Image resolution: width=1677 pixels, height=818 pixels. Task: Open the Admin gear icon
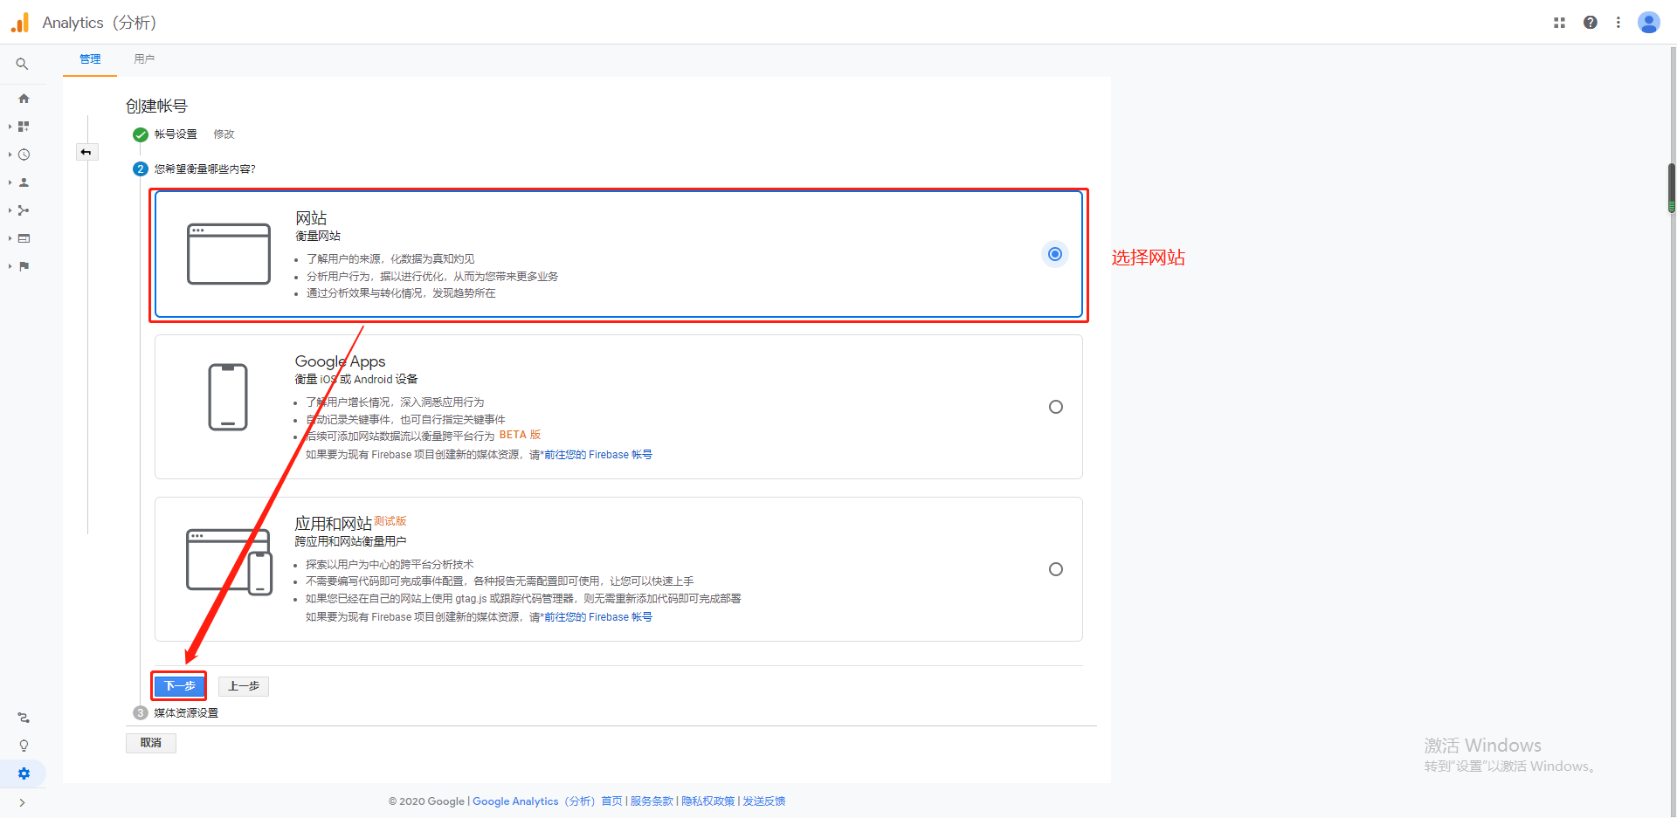[x=24, y=773]
